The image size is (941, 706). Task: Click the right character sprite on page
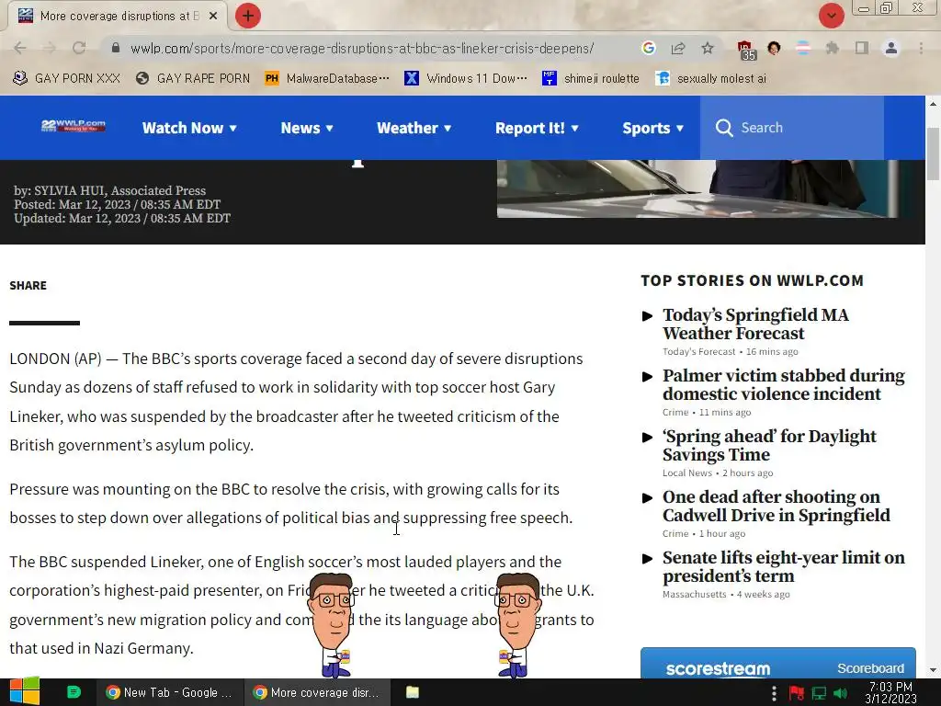516,624
